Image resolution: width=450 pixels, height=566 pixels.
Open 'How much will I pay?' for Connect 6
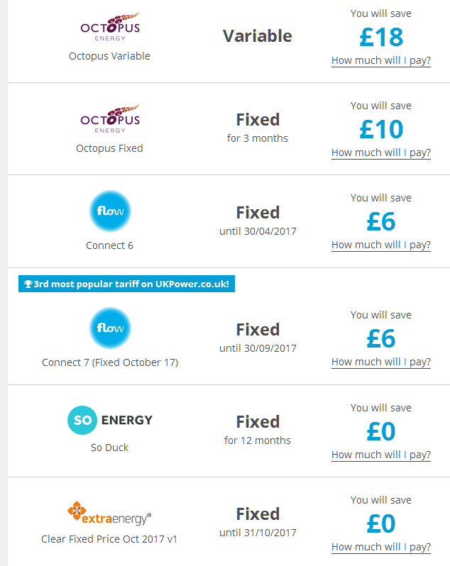[x=380, y=245]
